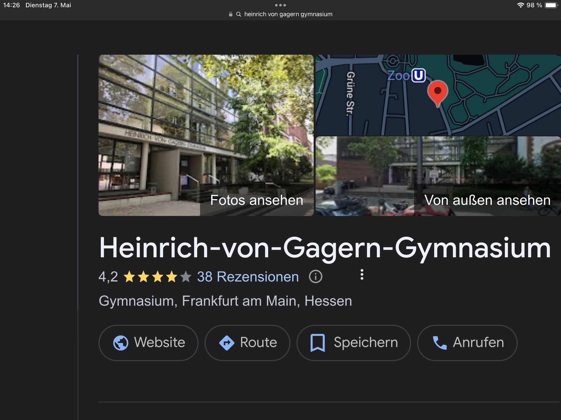Tap the Wi-Fi status icon
This screenshot has height=420, width=561.
click(520, 5)
